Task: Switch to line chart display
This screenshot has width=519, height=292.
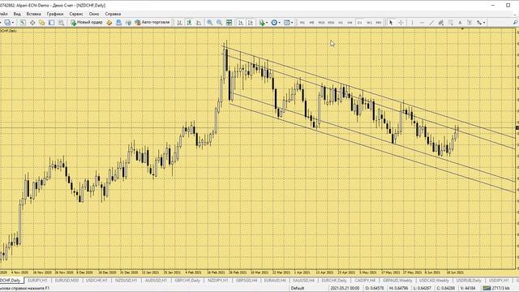Action: (x=199, y=23)
